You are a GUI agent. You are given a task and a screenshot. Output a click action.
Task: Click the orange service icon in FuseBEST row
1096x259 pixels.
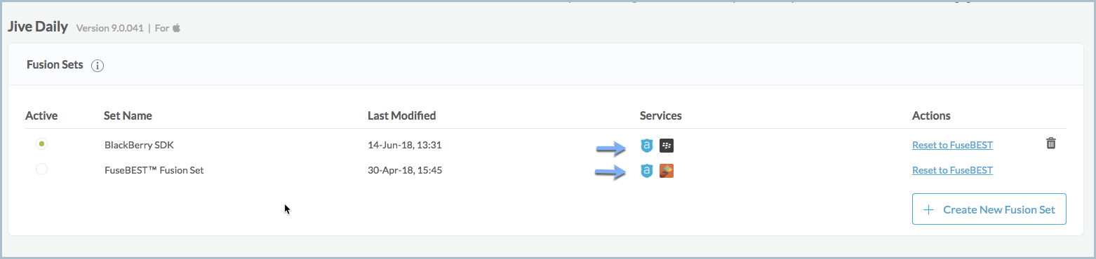coord(667,170)
